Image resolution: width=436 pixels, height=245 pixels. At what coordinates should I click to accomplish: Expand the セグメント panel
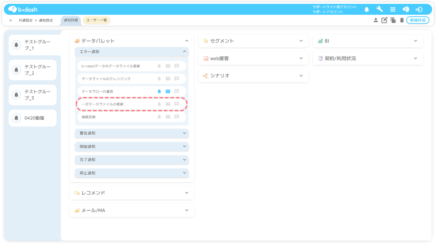click(x=253, y=41)
